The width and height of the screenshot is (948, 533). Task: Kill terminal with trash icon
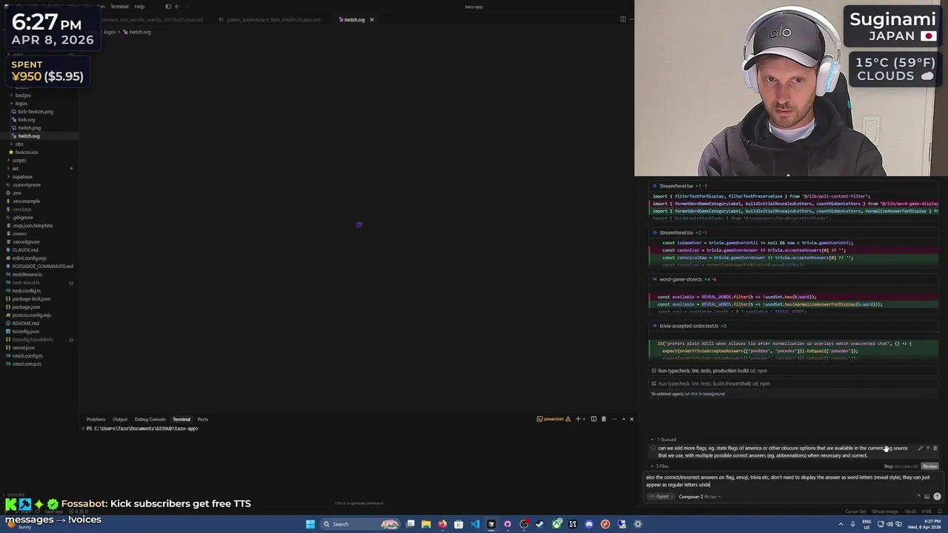[604, 419]
